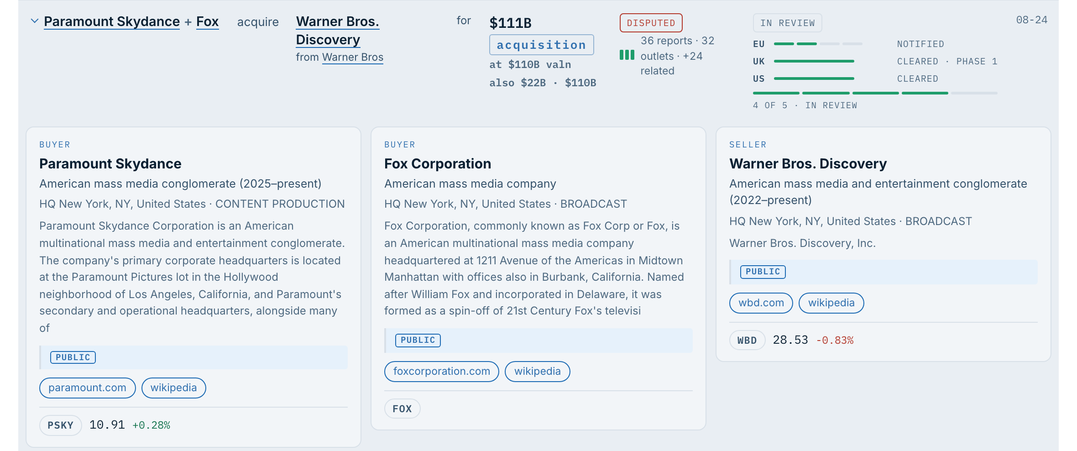Click BUYER label on Fox Corporation card
The height and width of the screenshot is (451, 1077).
point(400,145)
